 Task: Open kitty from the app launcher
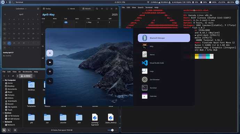[164, 46]
